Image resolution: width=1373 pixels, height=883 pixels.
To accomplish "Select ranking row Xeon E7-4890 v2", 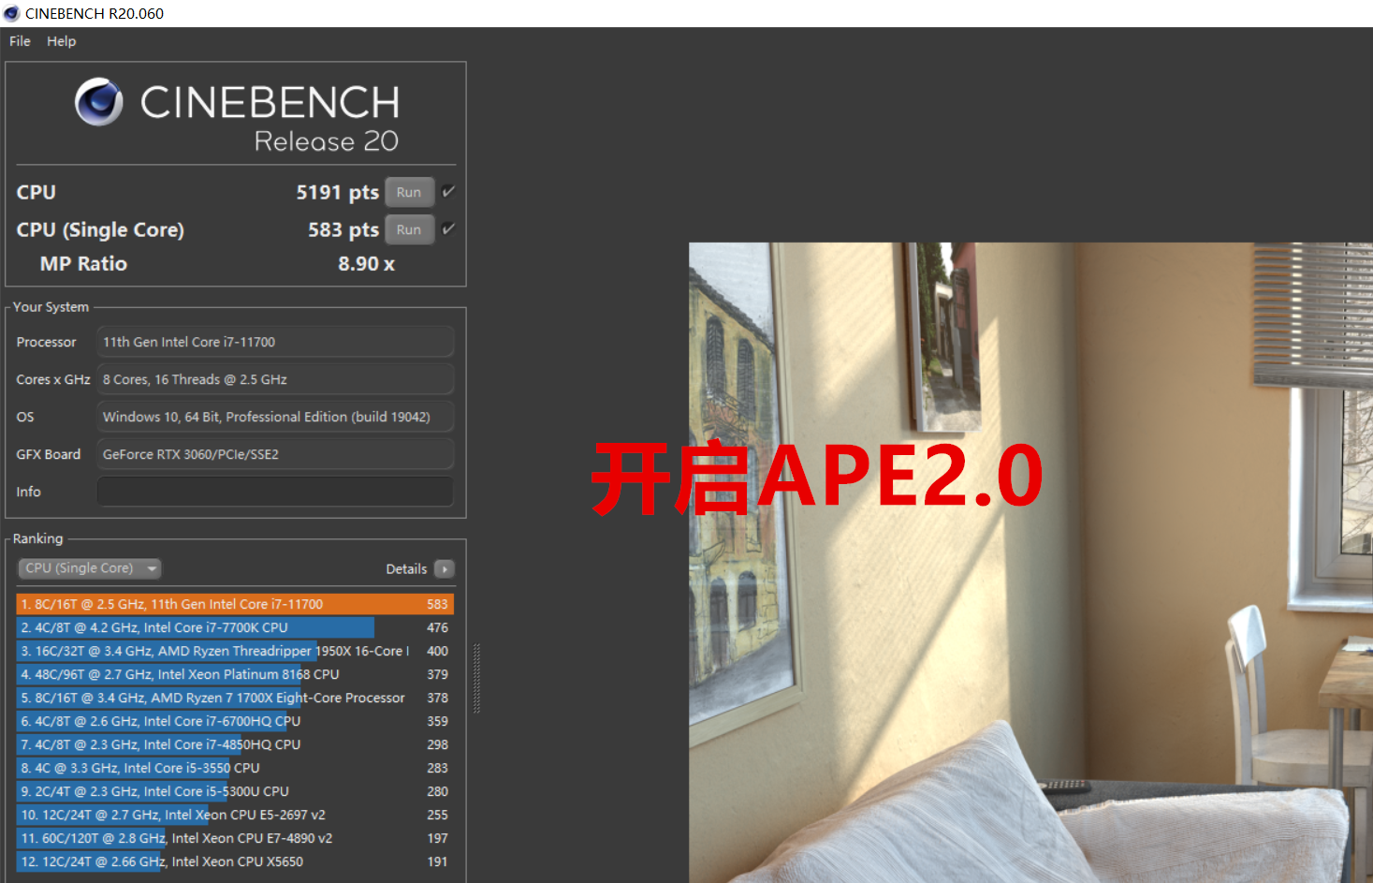I will coord(235,838).
